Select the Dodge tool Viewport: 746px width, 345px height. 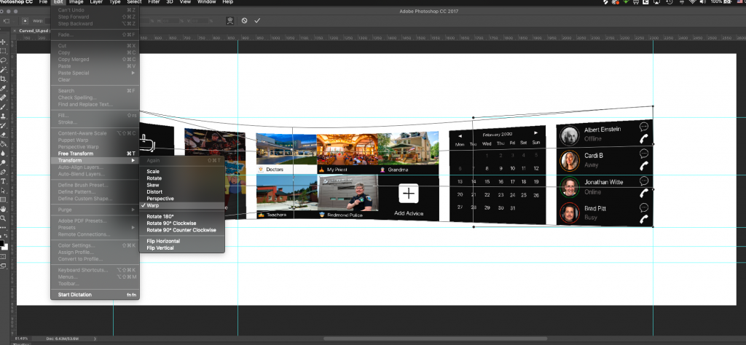(4, 162)
